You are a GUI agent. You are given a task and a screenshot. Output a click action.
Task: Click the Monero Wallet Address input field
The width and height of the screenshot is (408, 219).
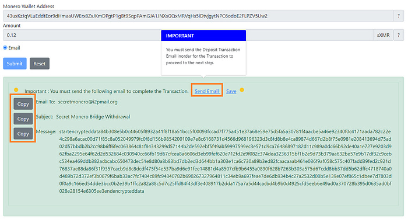[x=198, y=16]
